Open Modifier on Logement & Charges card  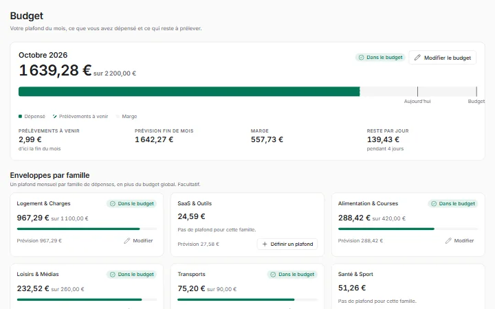point(138,240)
